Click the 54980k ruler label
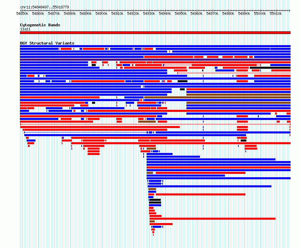 (228, 13)
